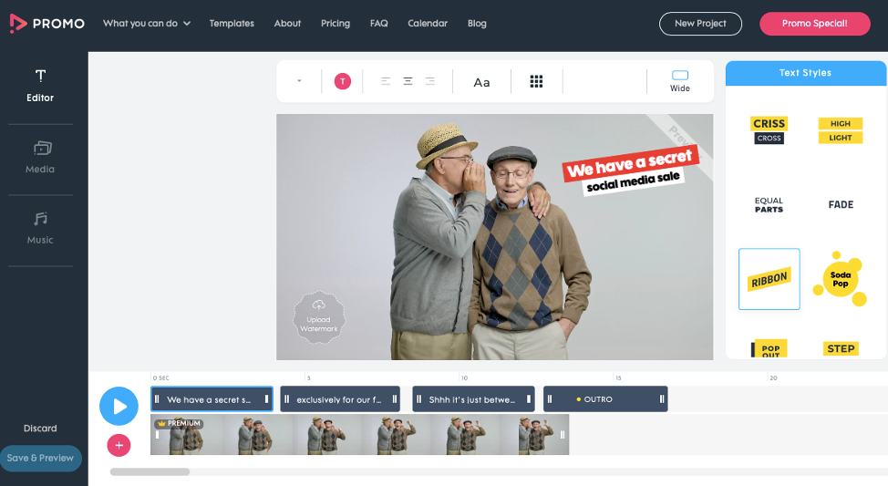Center-align the text

coord(408,81)
